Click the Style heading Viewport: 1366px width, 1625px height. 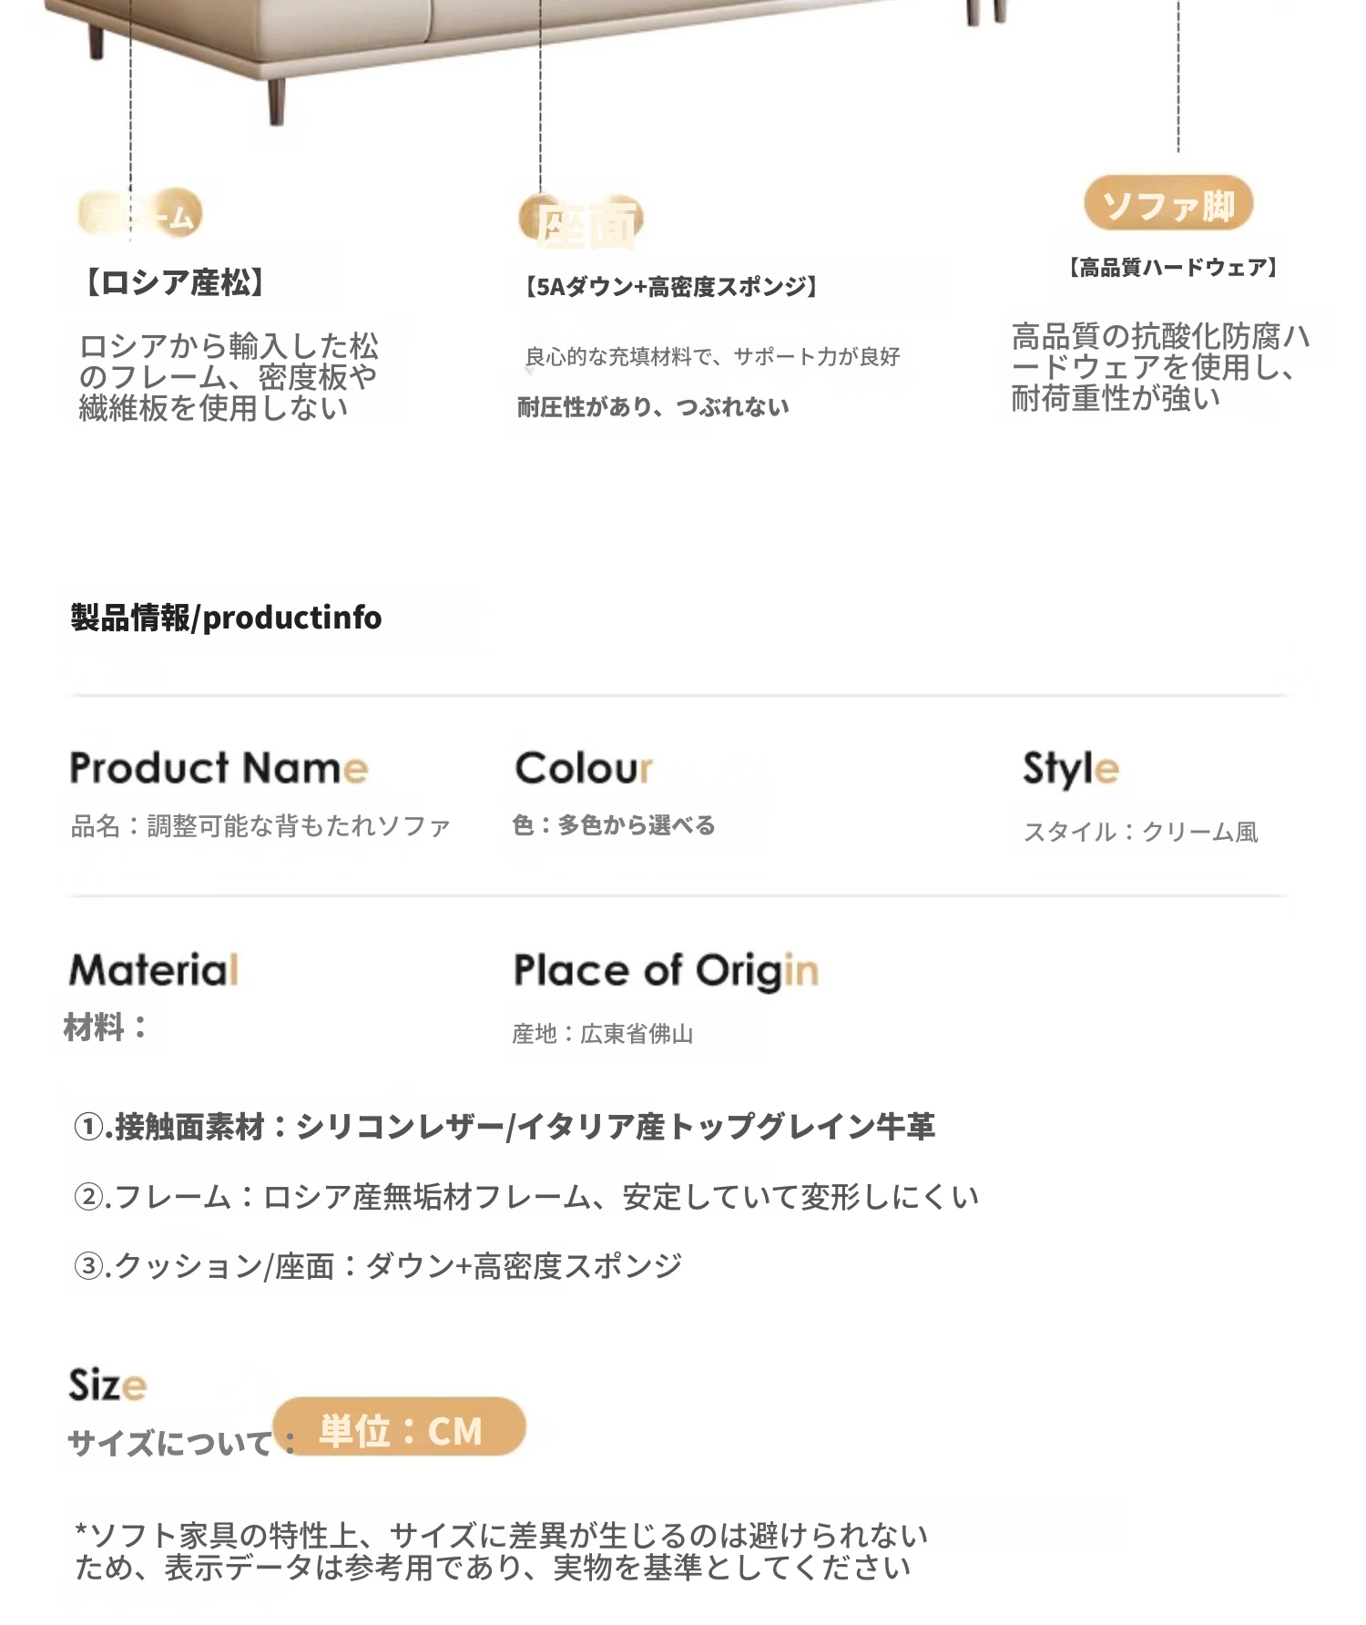point(1071,770)
